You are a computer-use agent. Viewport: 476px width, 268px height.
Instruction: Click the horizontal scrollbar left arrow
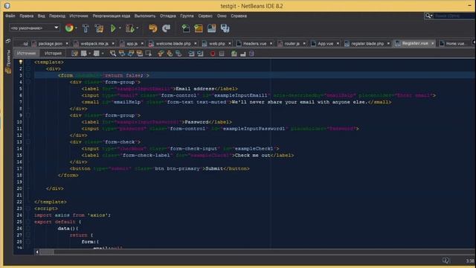tap(37, 252)
